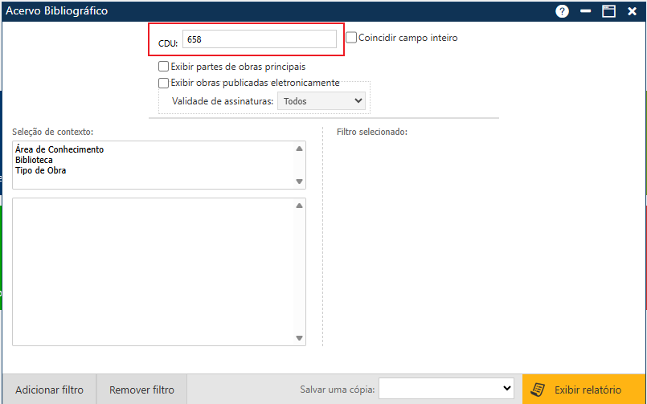Choose Tipo de Obra context item
647x404 pixels.
click(40, 170)
